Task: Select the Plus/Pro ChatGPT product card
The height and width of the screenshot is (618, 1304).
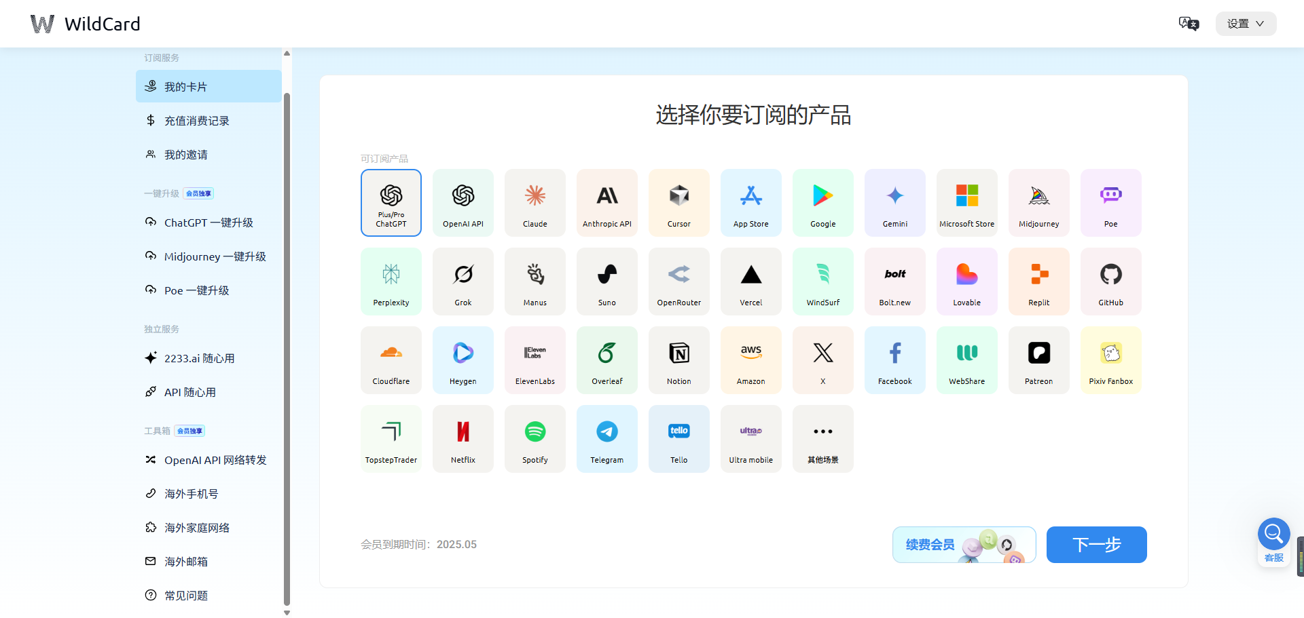Action: 391,203
